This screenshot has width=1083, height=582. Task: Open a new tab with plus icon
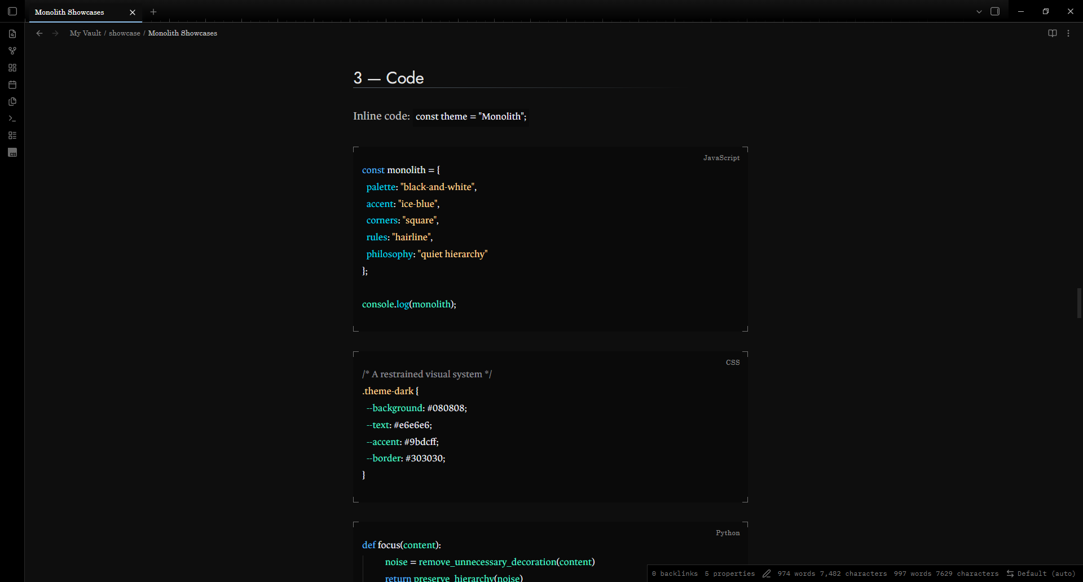point(153,12)
